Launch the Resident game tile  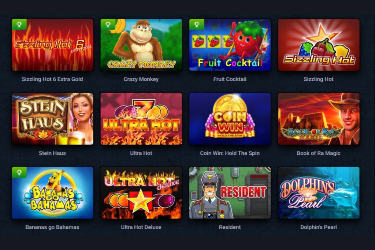coord(230,193)
